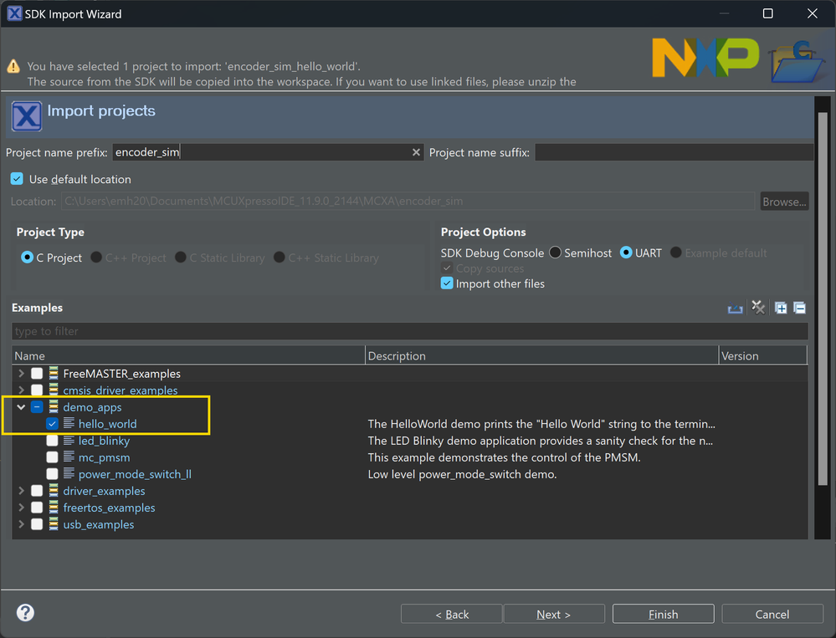Clear the project name prefix with X

pyautogui.click(x=416, y=152)
